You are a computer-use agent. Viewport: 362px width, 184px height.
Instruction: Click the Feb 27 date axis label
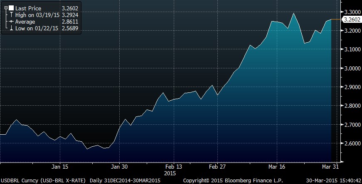coord(217,167)
